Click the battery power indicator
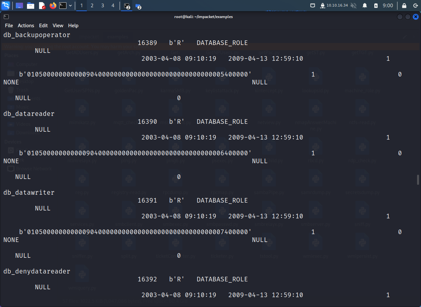This screenshot has height=307, width=421. pos(376,6)
